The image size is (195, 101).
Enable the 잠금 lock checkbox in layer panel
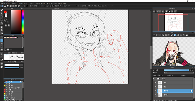(x=182, y=75)
